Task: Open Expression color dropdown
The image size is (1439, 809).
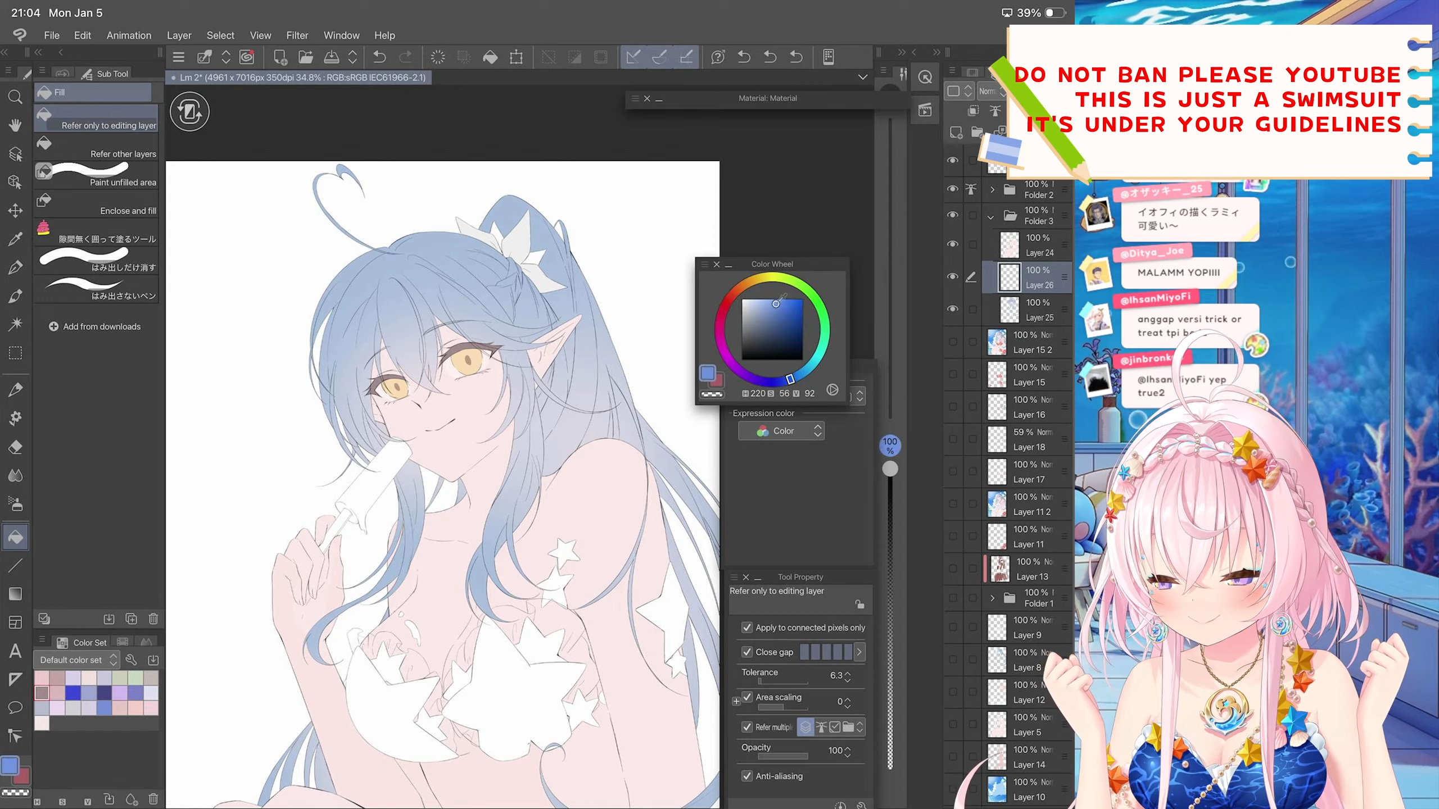Action: tap(781, 431)
